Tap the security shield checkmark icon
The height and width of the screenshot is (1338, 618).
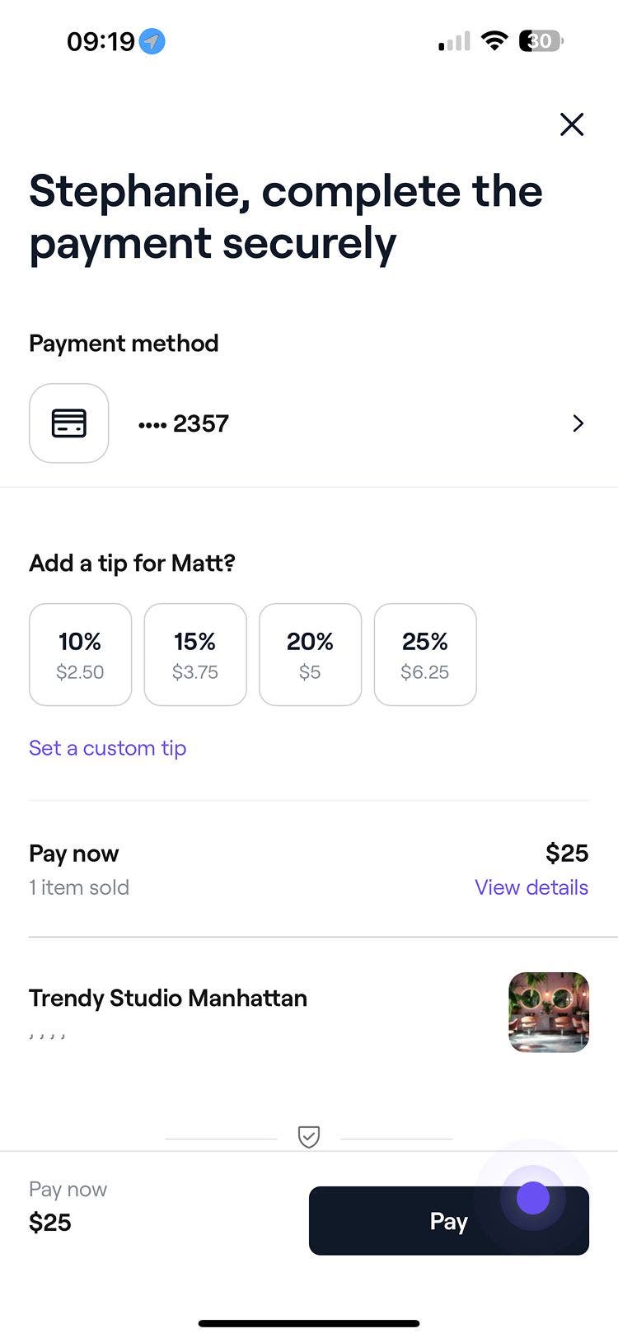pos(308,1137)
